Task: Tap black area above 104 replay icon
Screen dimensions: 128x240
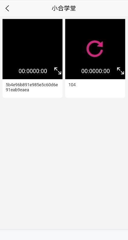Action: pos(95,29)
